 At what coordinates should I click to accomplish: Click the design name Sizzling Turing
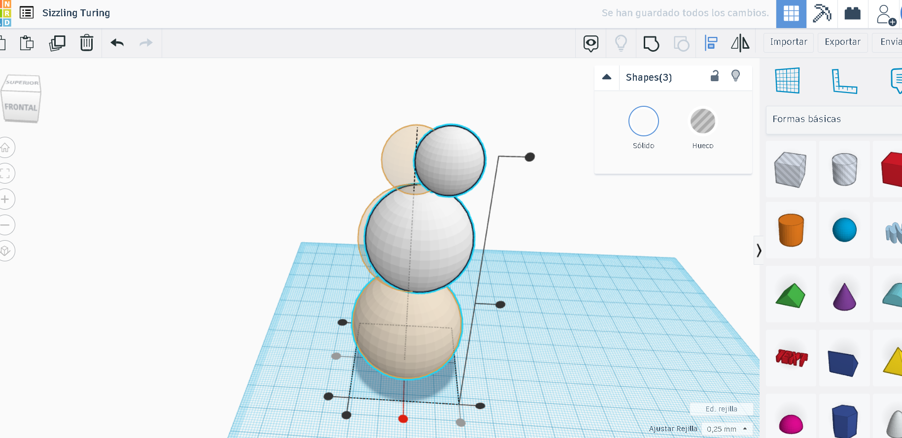76,13
